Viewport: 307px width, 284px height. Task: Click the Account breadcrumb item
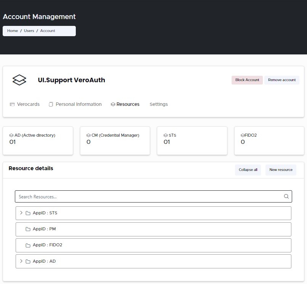click(48, 31)
